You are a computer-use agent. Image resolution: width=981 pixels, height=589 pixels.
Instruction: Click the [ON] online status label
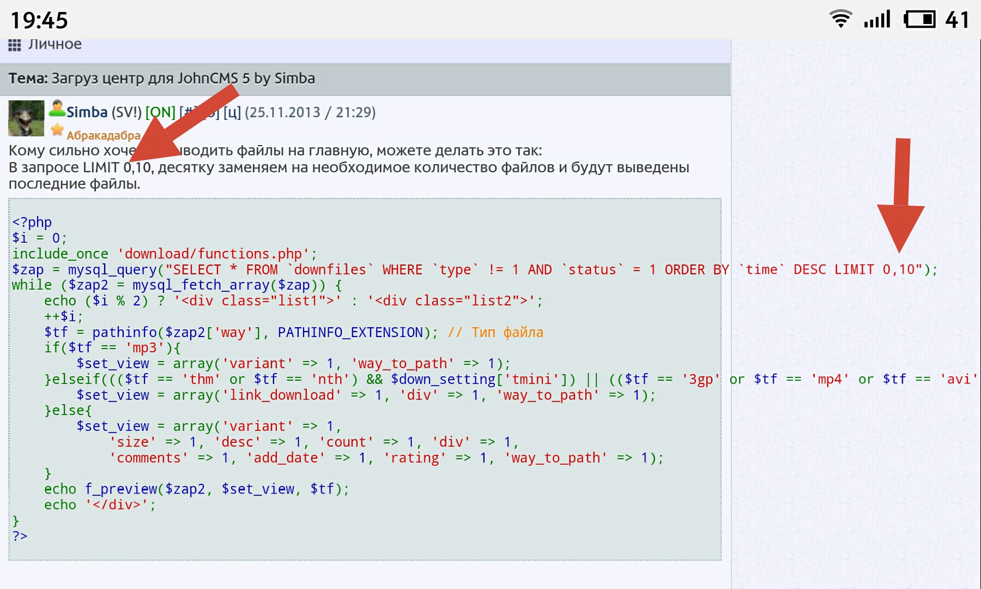click(160, 112)
